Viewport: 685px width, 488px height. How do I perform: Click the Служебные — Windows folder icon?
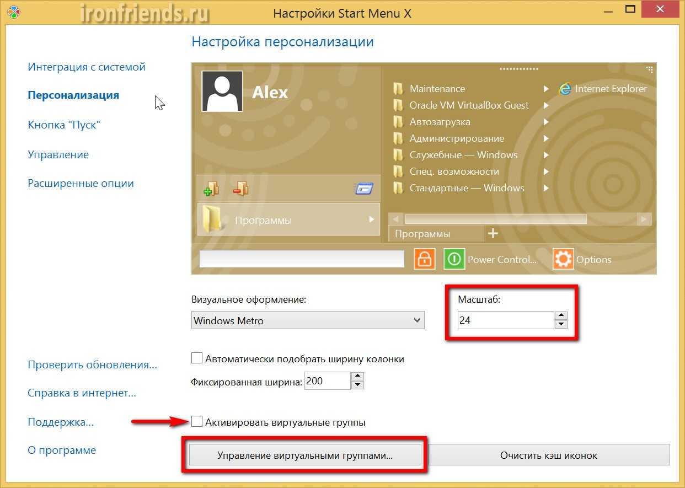(x=398, y=155)
